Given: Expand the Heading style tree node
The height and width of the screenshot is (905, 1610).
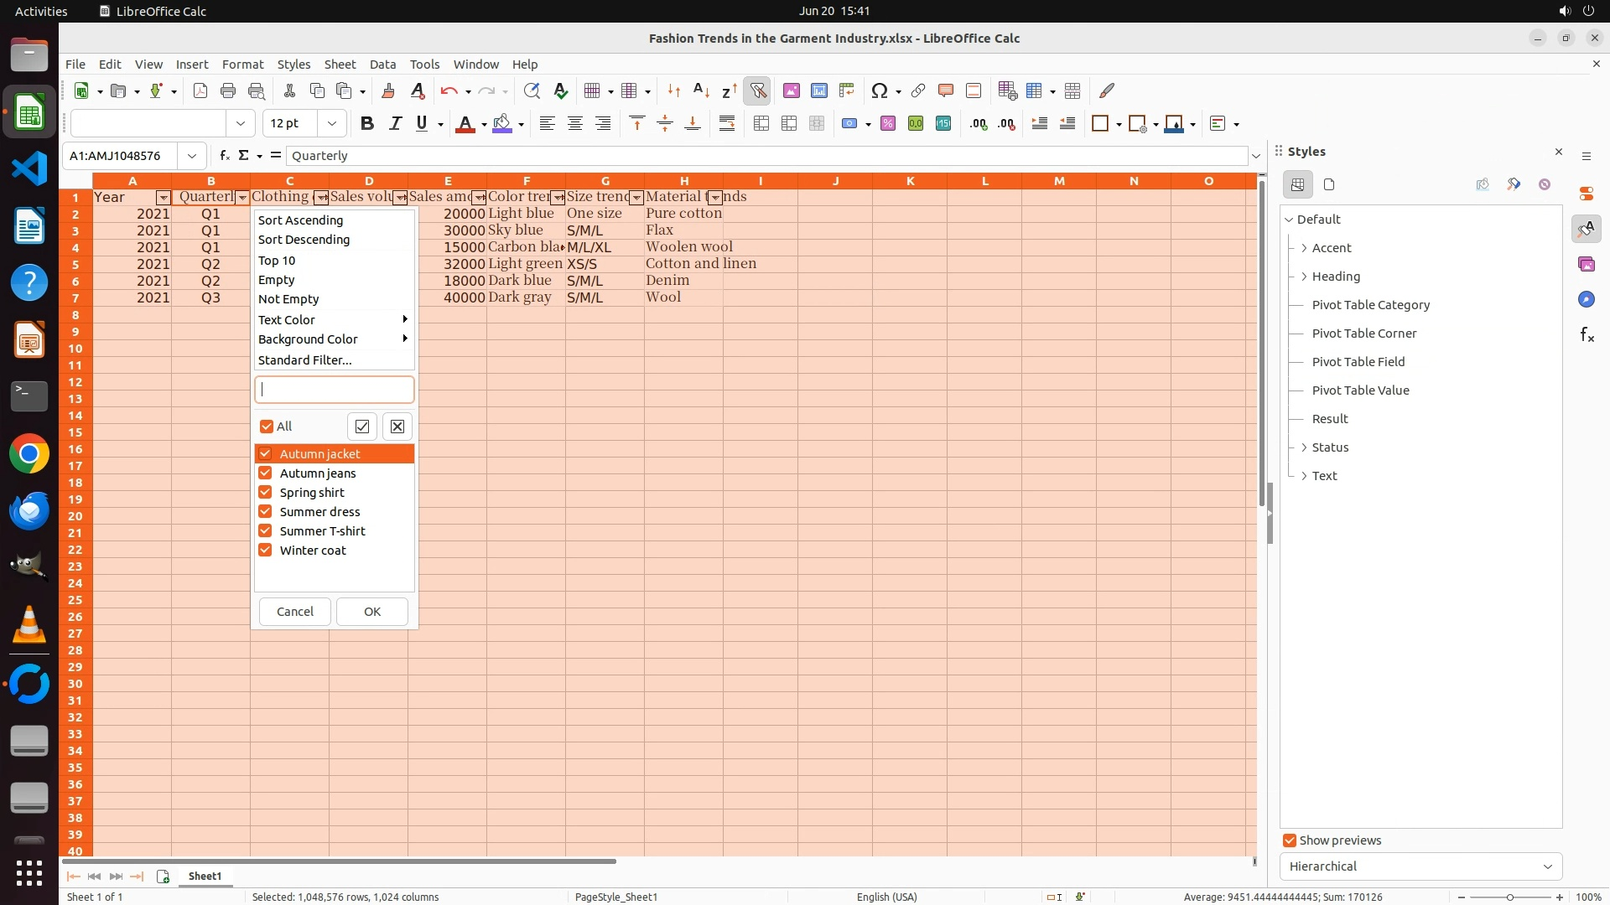Looking at the screenshot, I should pos(1304,277).
